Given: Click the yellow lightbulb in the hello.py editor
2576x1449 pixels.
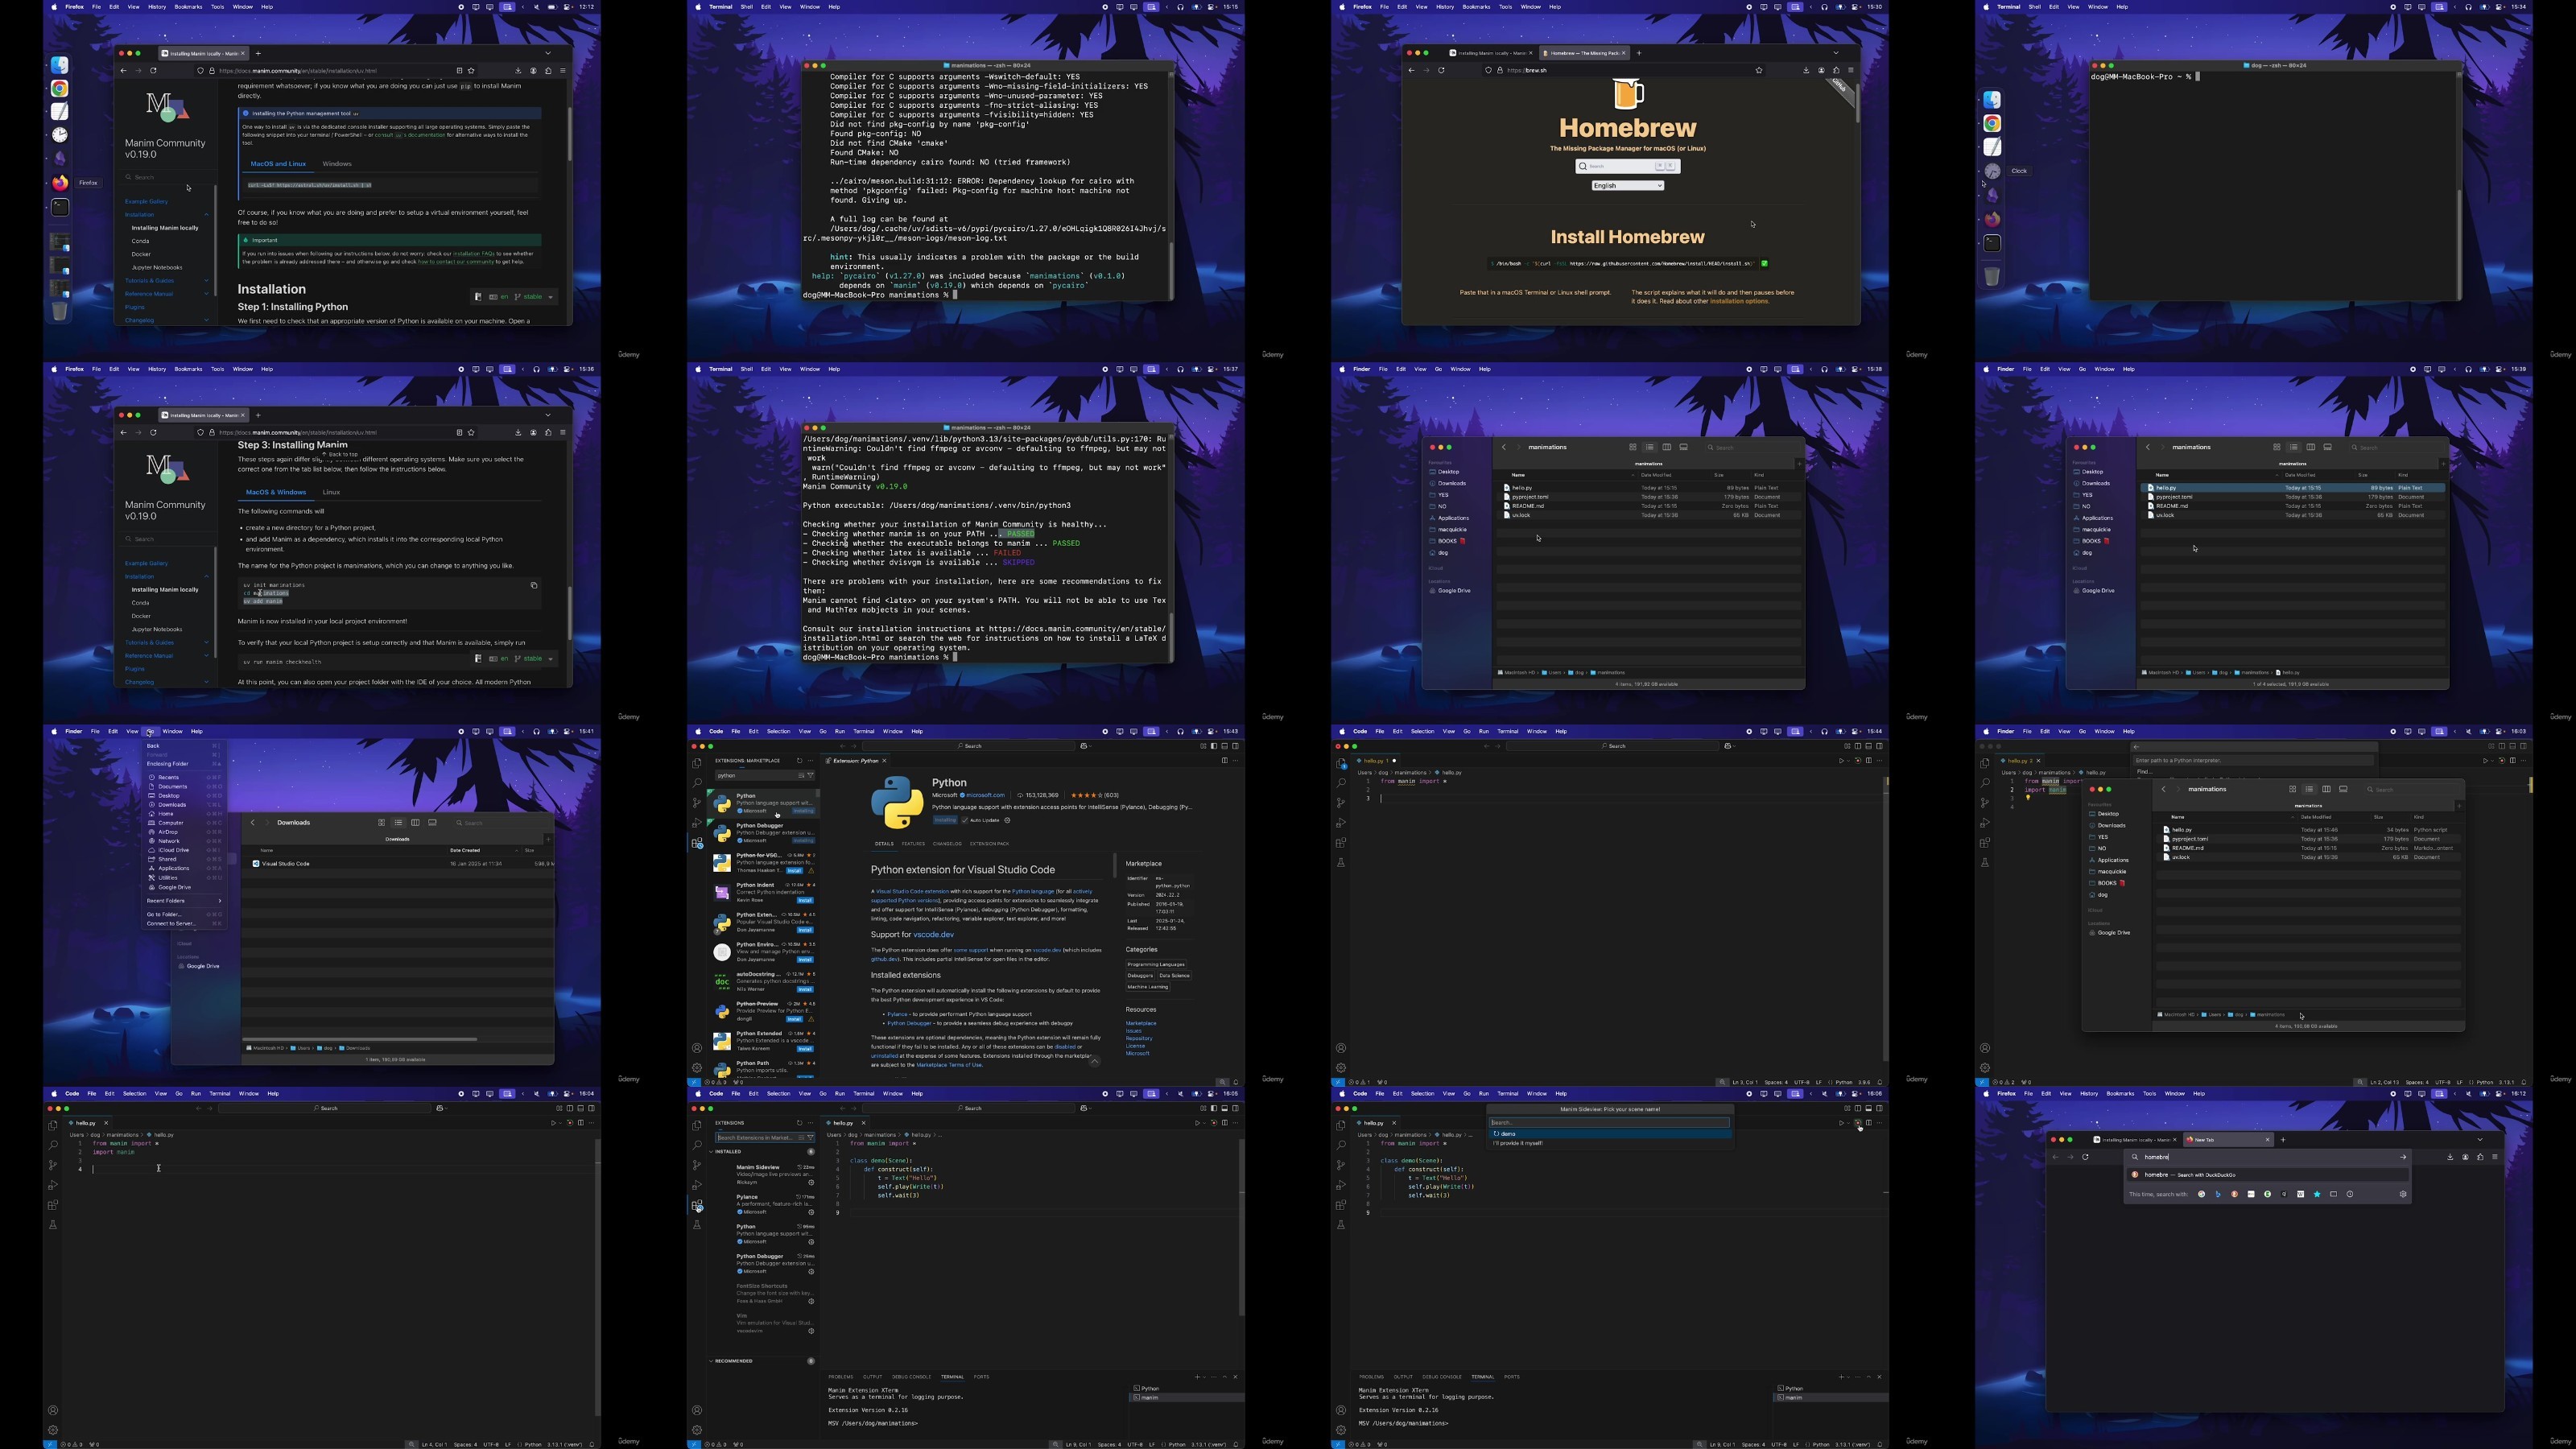Looking at the screenshot, I should point(2028,797).
